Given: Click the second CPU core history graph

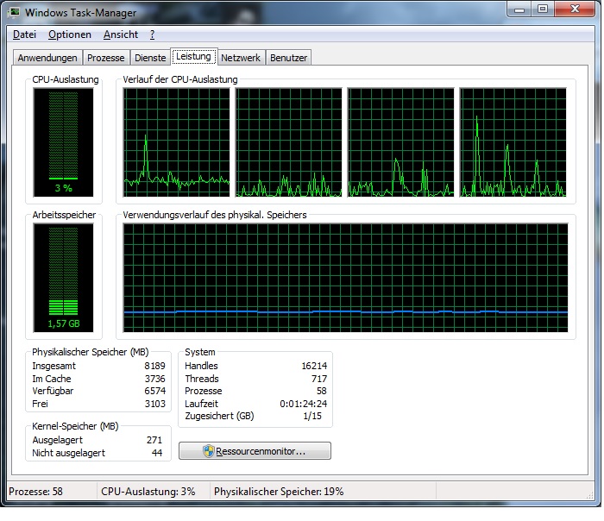Looking at the screenshot, I should pyautogui.click(x=288, y=142).
